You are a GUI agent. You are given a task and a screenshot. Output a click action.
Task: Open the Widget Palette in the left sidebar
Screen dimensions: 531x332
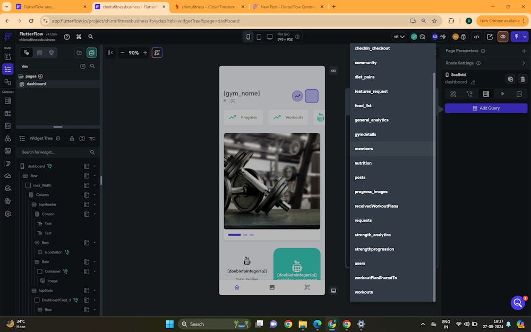tap(8, 57)
